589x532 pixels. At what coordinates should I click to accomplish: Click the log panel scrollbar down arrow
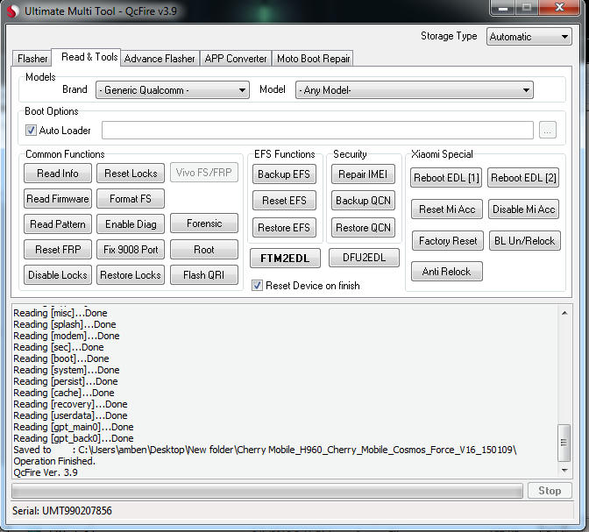564,472
